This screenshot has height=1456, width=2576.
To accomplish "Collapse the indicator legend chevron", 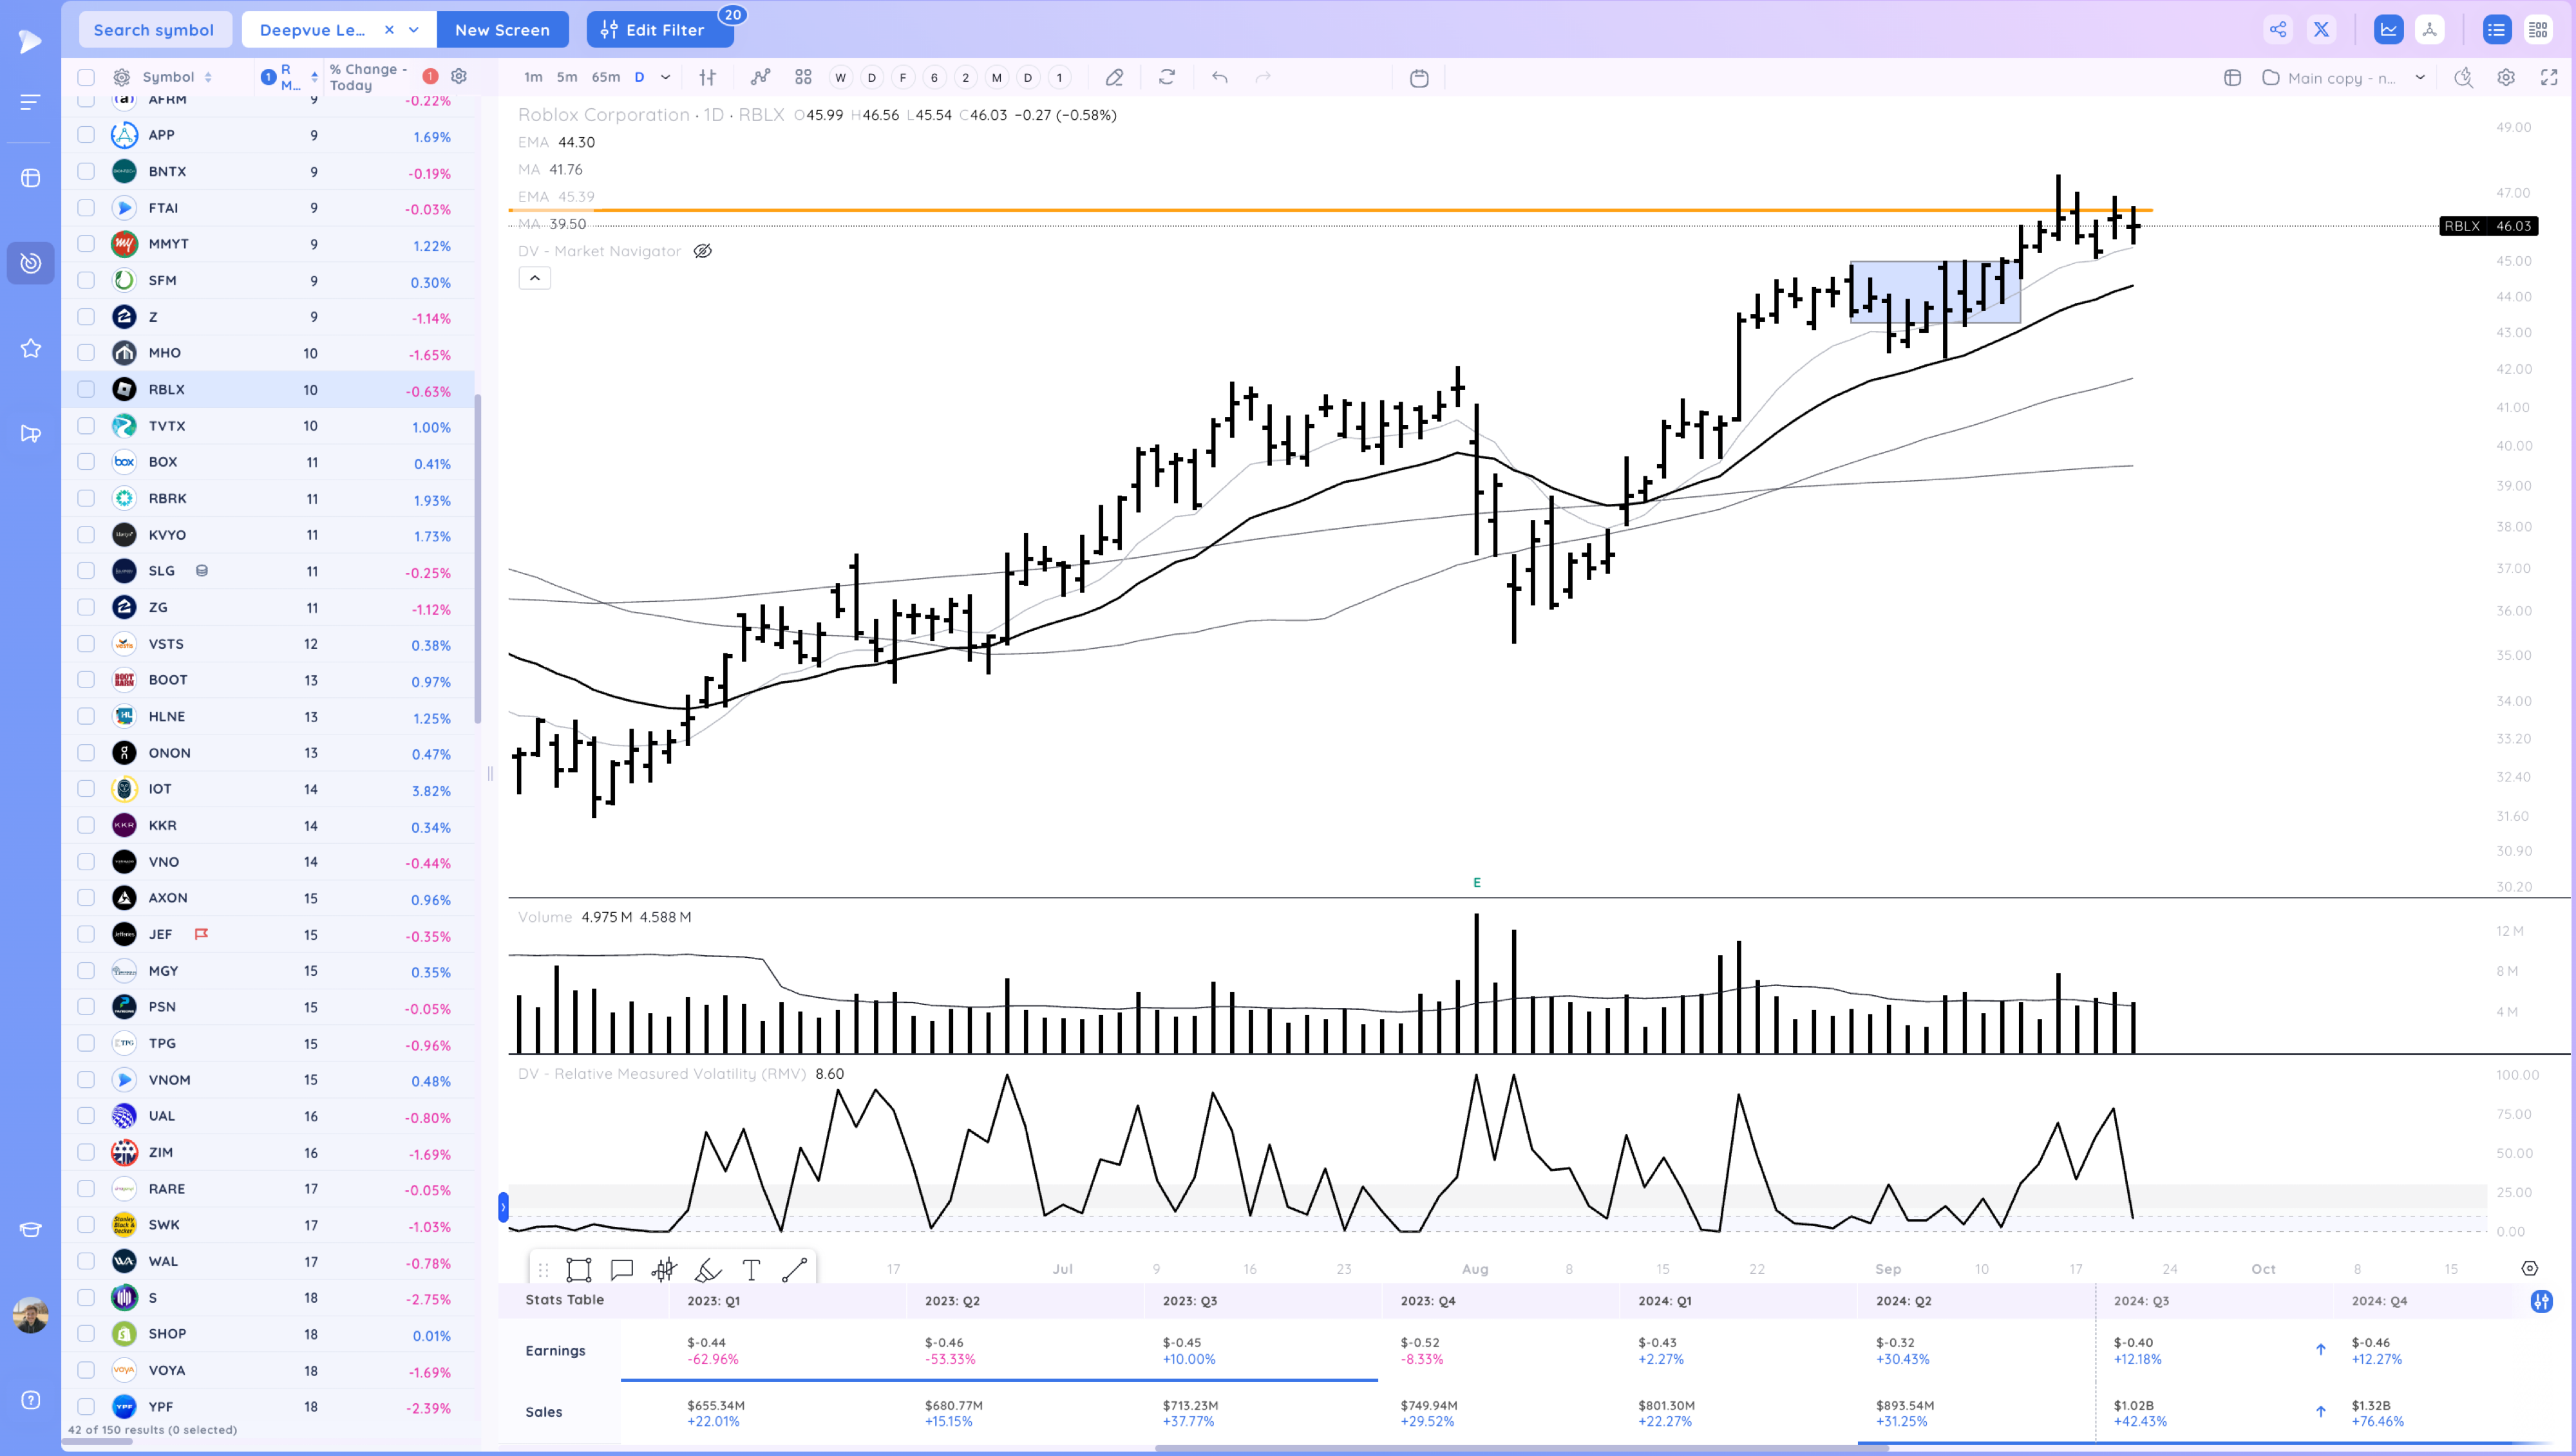I will pyautogui.click(x=535, y=278).
